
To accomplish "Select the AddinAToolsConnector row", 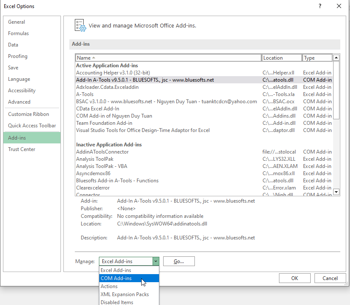I will (x=204, y=152).
